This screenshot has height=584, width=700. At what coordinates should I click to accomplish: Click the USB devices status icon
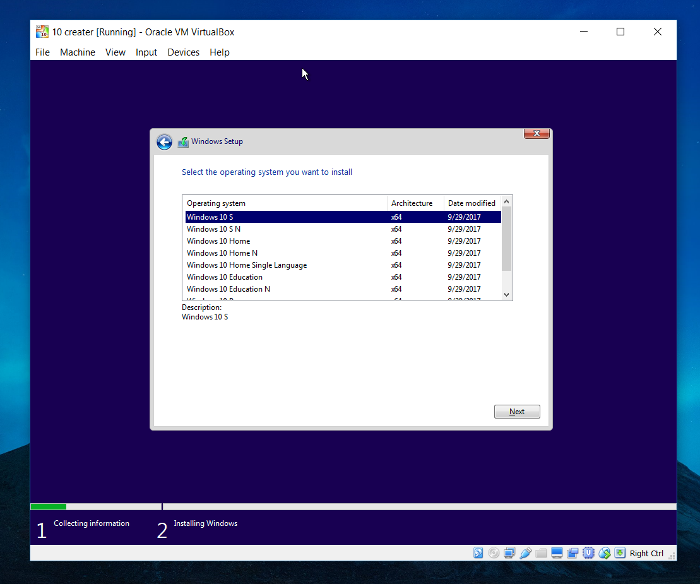[x=525, y=553]
